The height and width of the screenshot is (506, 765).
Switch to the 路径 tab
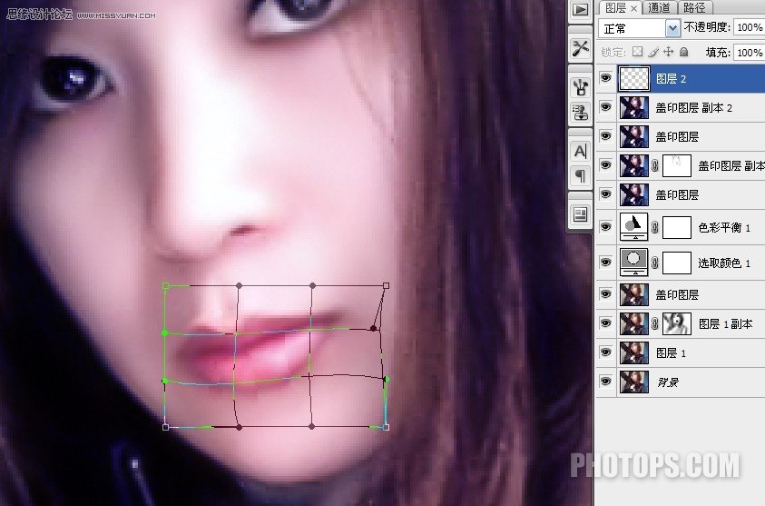click(x=694, y=8)
